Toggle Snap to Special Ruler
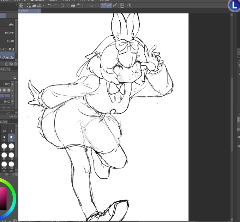 point(109,6)
